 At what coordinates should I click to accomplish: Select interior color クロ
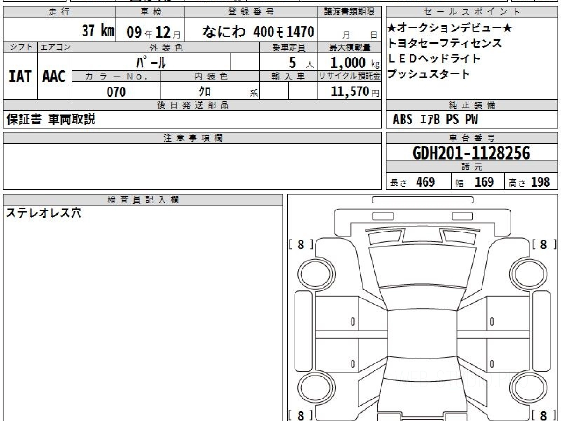click(x=205, y=92)
